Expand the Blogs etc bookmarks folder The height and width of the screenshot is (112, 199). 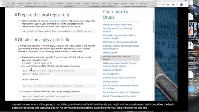[x=144, y=3]
